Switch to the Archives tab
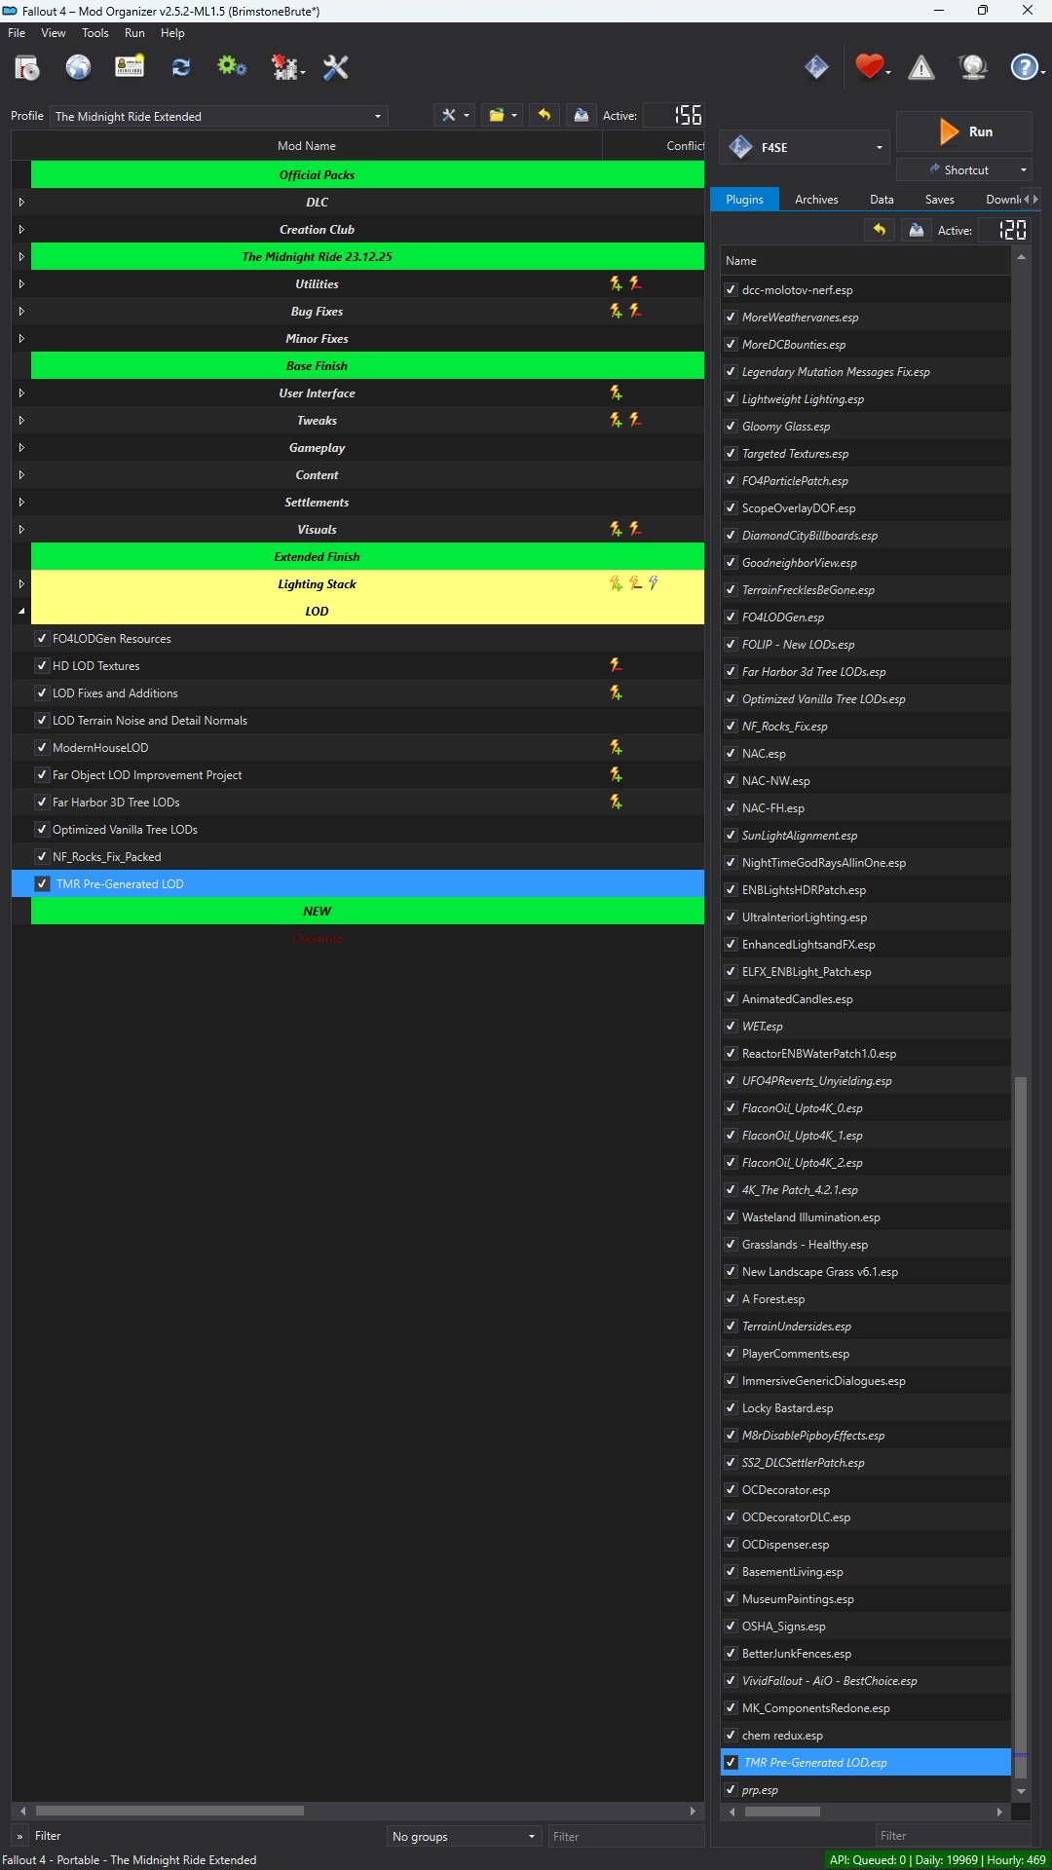Image resolution: width=1052 pixels, height=1870 pixels. [816, 199]
